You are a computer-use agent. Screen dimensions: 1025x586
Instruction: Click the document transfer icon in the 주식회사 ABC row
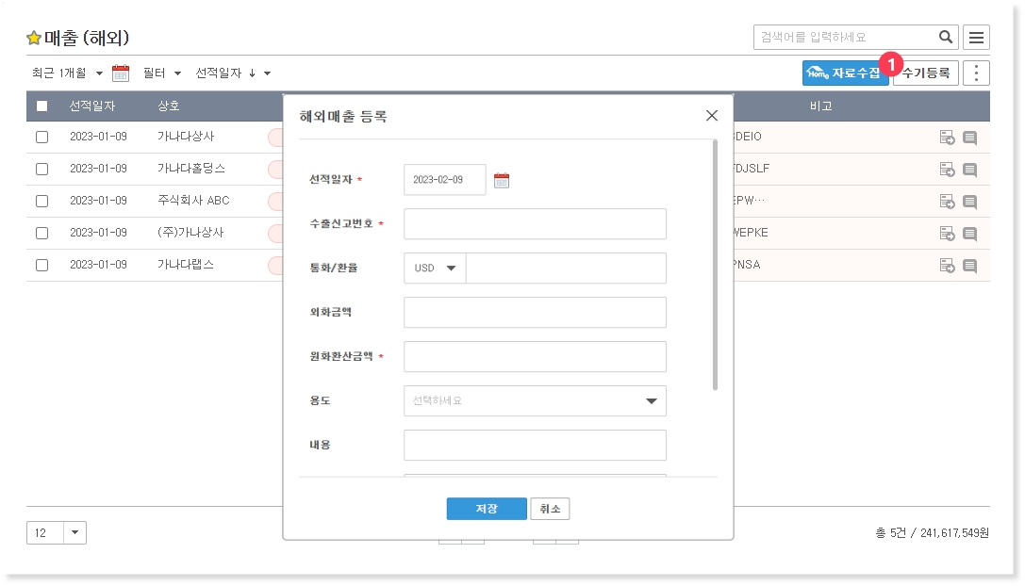pos(947,202)
